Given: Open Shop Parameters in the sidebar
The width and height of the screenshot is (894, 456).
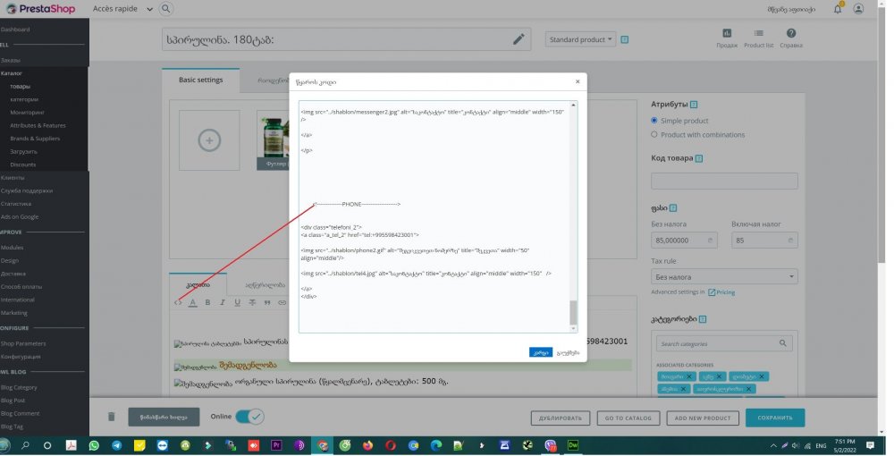Looking at the screenshot, I should [x=23, y=343].
